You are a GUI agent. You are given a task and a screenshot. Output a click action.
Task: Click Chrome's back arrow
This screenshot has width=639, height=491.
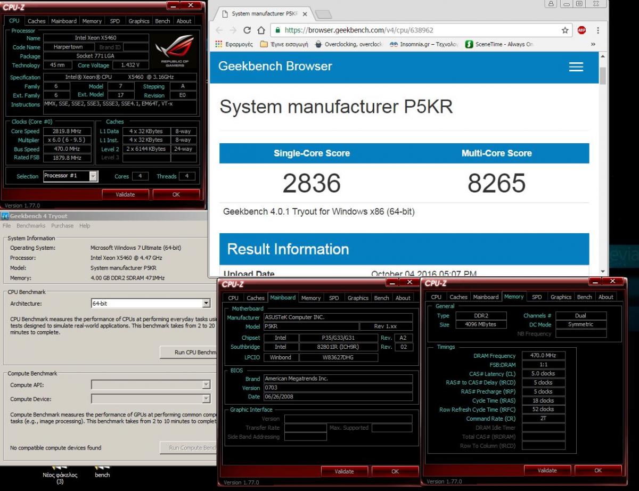(x=219, y=30)
